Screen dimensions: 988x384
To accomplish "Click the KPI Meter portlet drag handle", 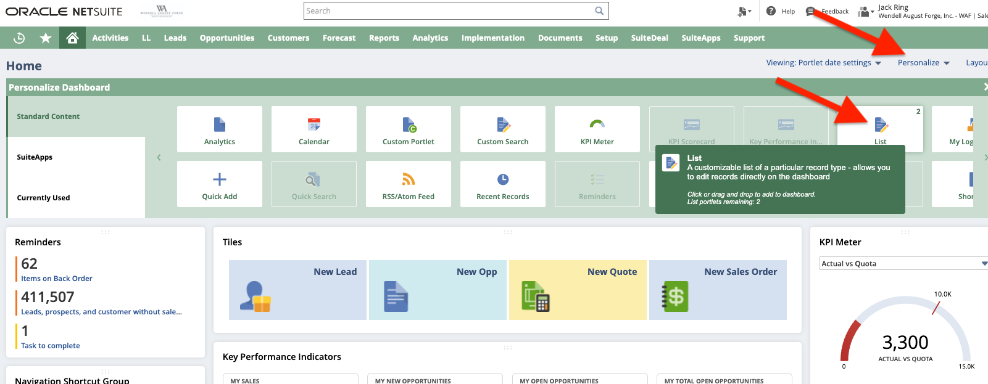I will pyautogui.click(x=905, y=232).
